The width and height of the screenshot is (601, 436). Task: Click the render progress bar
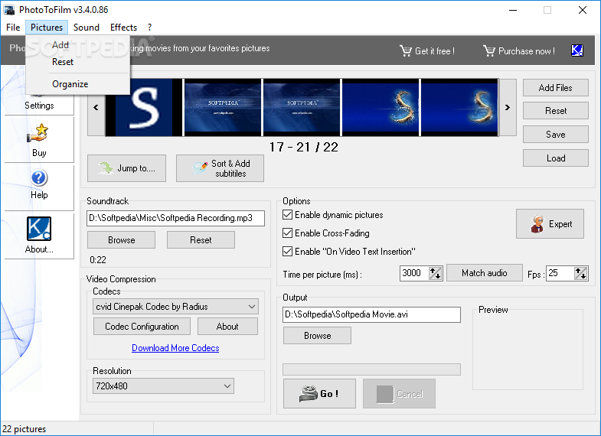(x=371, y=369)
